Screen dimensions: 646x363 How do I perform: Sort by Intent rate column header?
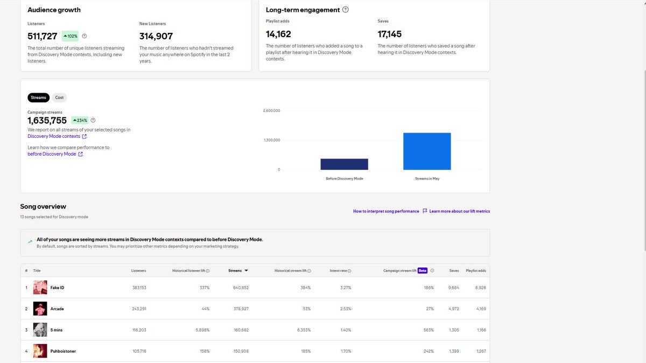pos(338,271)
